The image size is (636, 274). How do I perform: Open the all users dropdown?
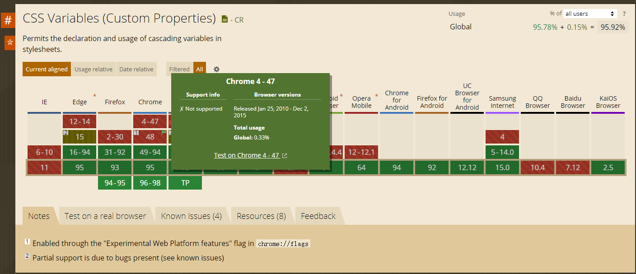pos(590,14)
